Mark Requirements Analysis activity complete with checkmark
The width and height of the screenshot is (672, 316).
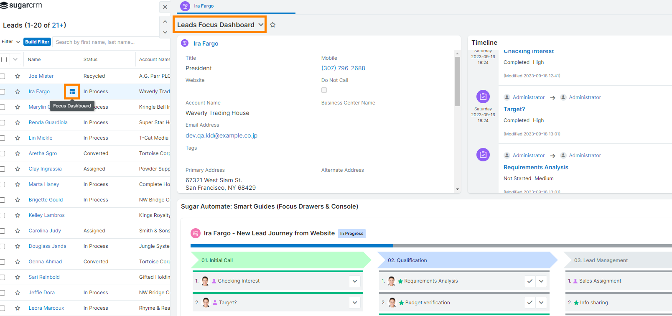tap(530, 281)
